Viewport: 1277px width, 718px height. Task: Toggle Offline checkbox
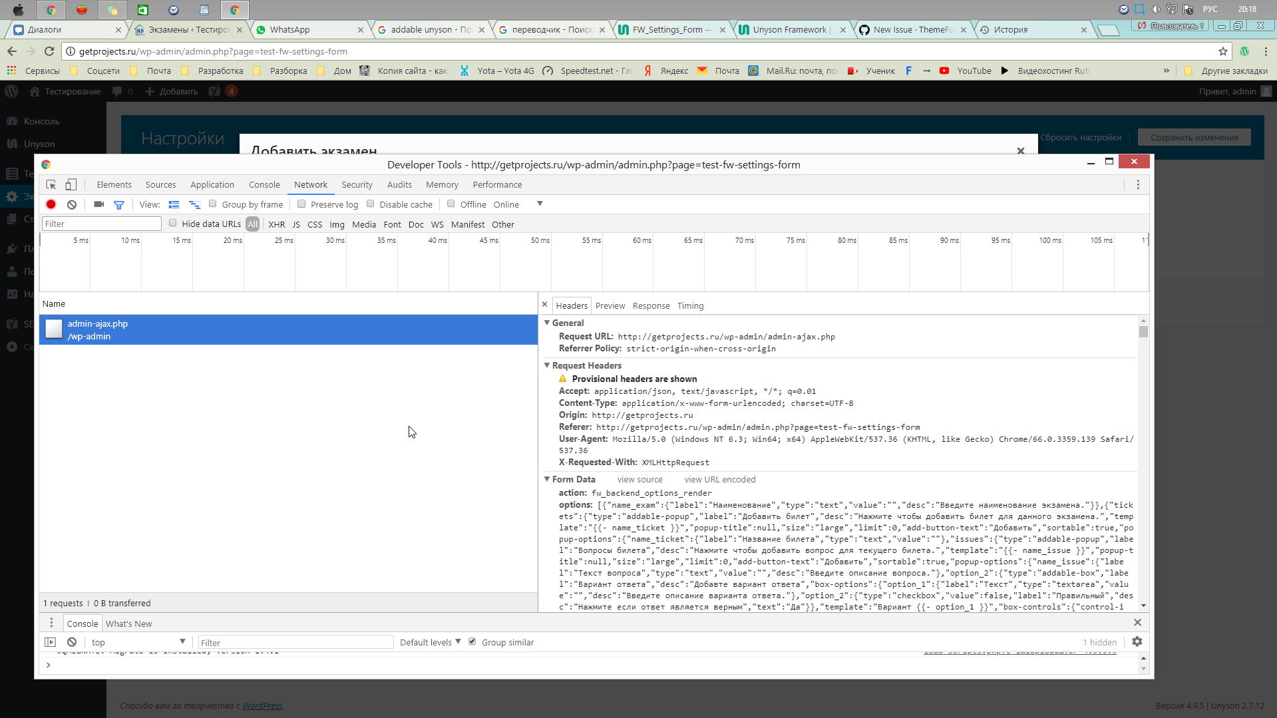[x=451, y=204]
